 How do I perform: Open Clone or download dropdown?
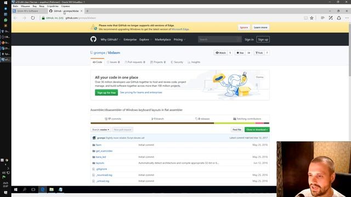[x=257, y=130]
